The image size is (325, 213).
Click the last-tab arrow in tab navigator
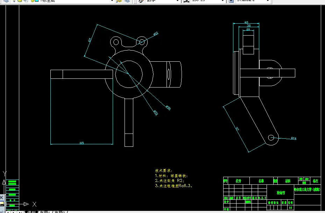coord(20,212)
